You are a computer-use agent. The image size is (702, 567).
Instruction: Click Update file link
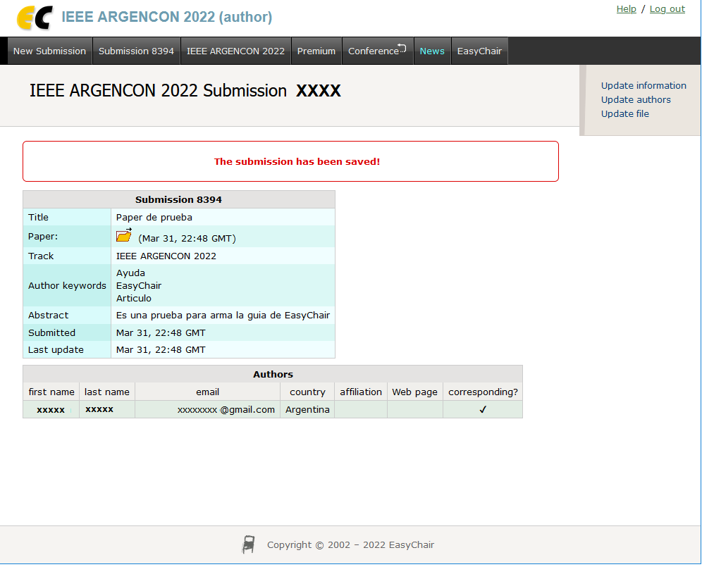625,113
